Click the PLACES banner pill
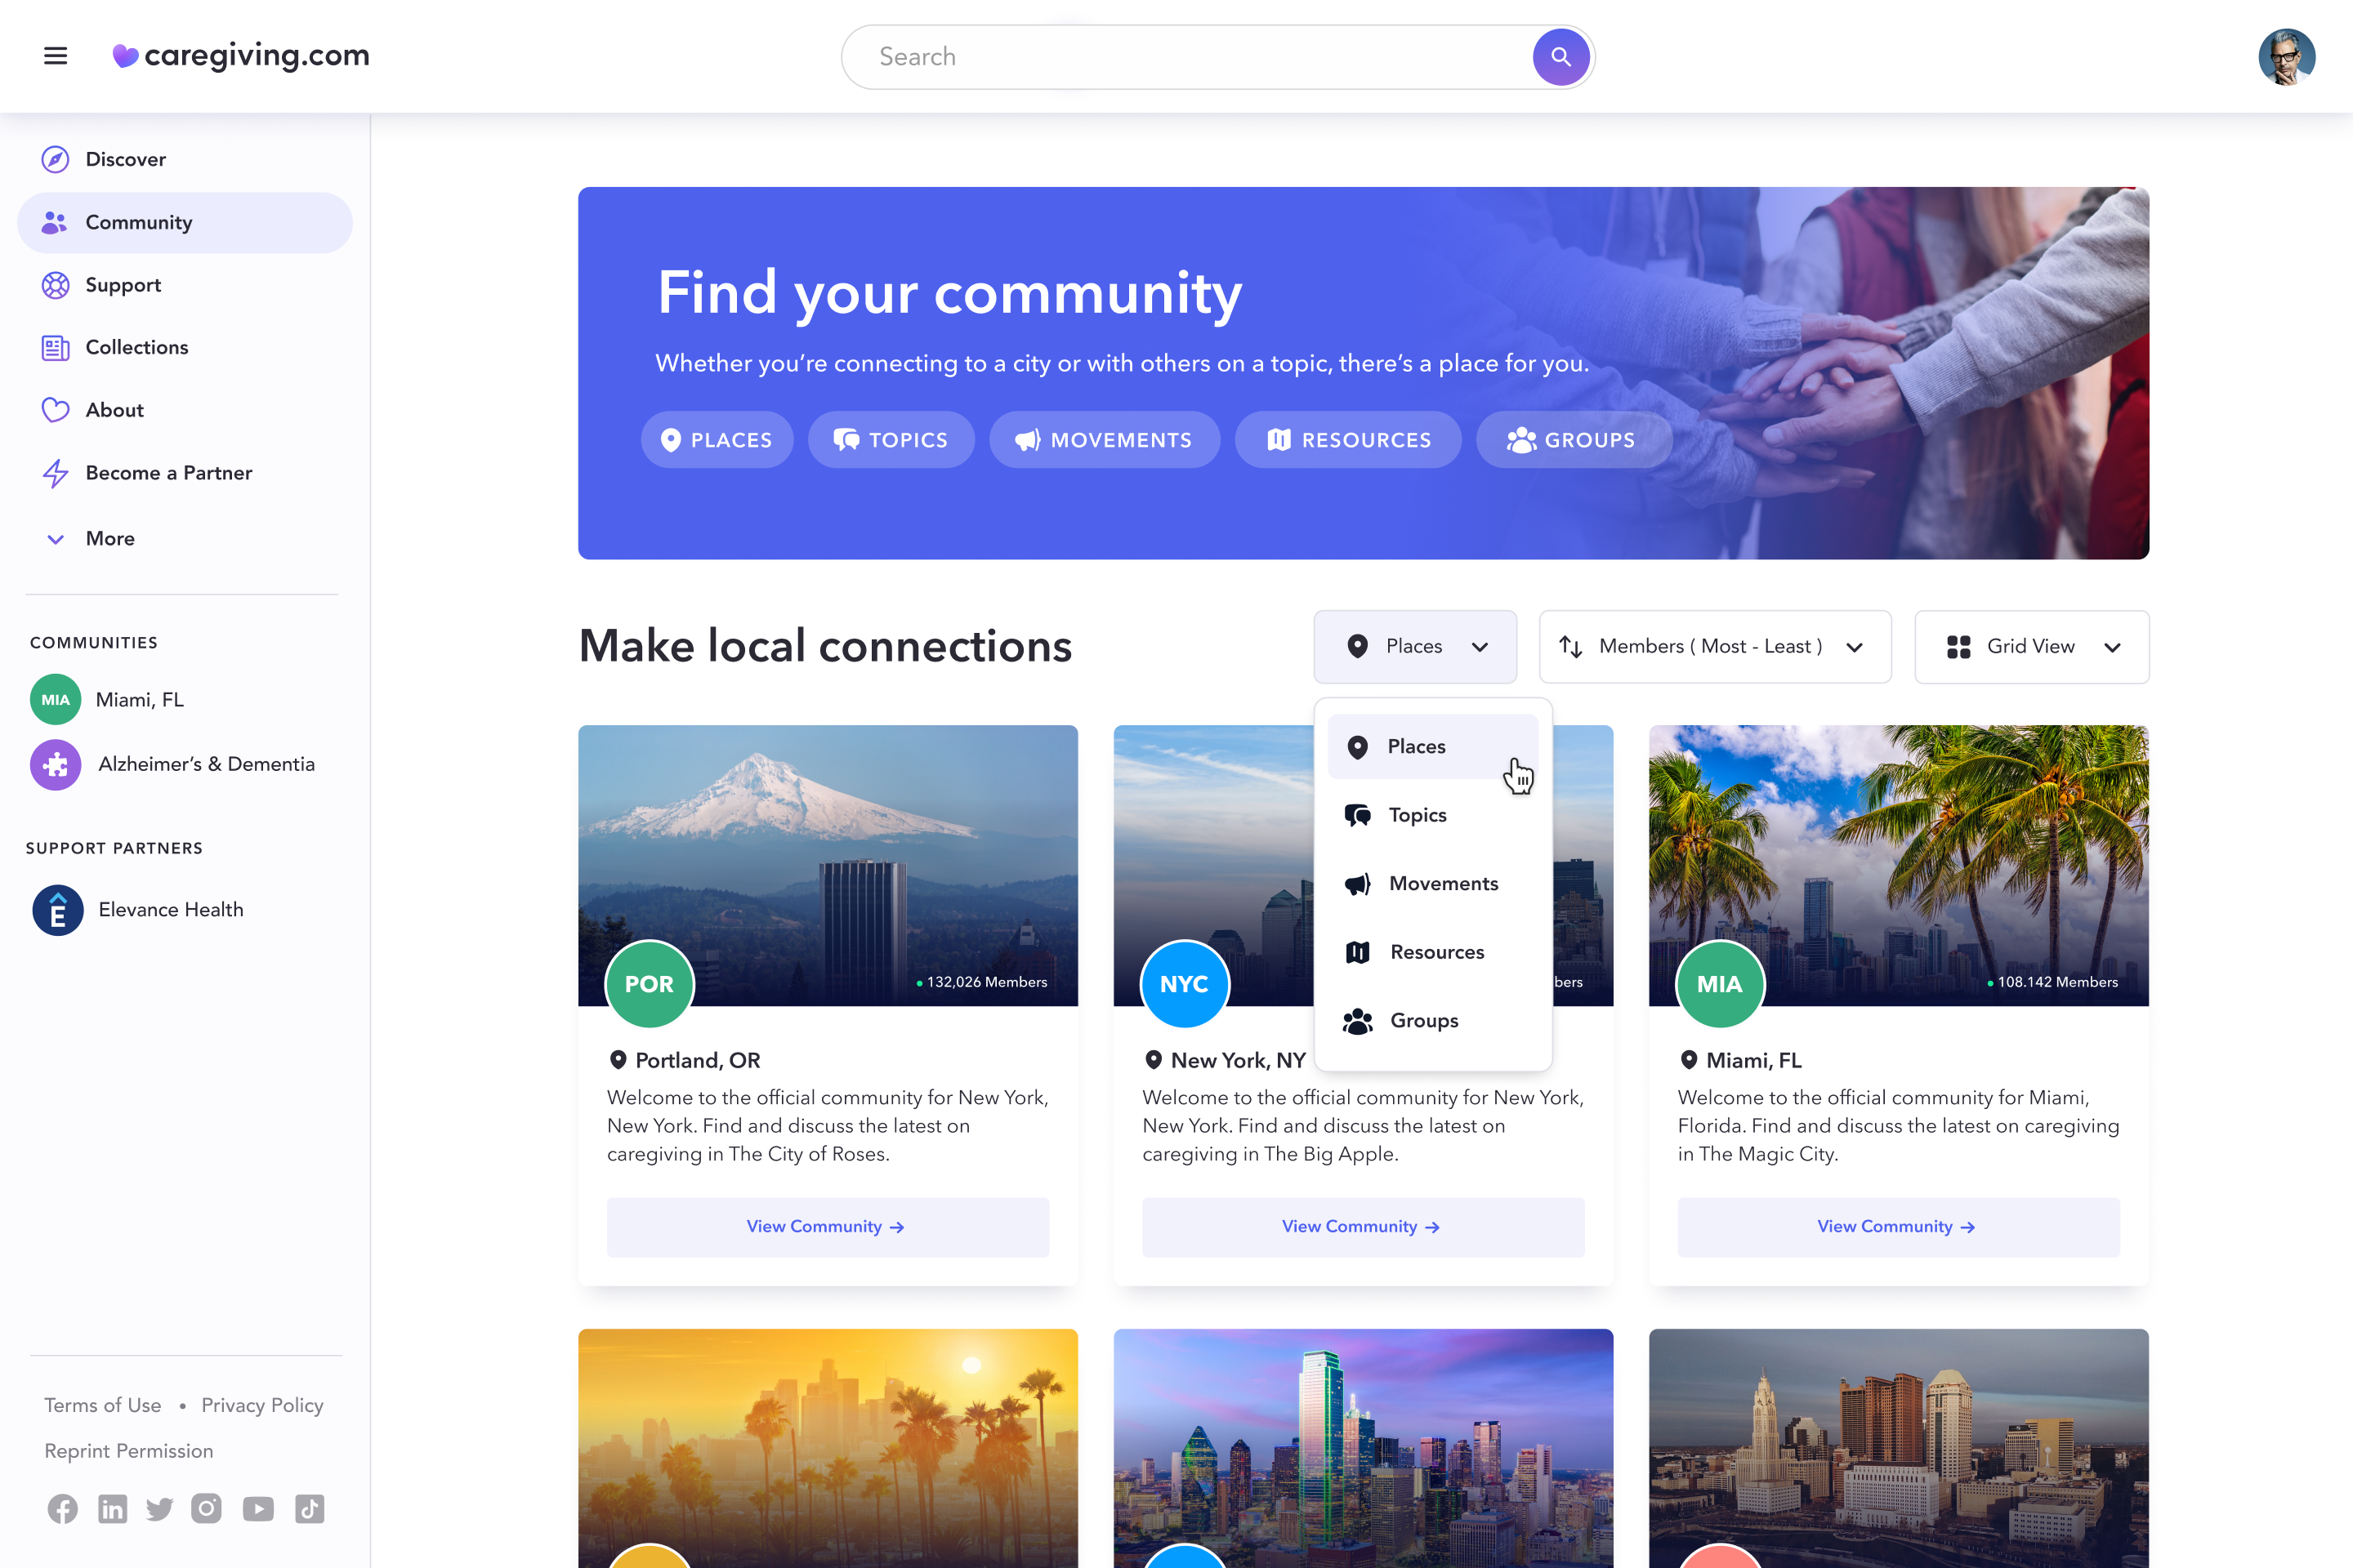The width and height of the screenshot is (2353, 1568). [717, 440]
